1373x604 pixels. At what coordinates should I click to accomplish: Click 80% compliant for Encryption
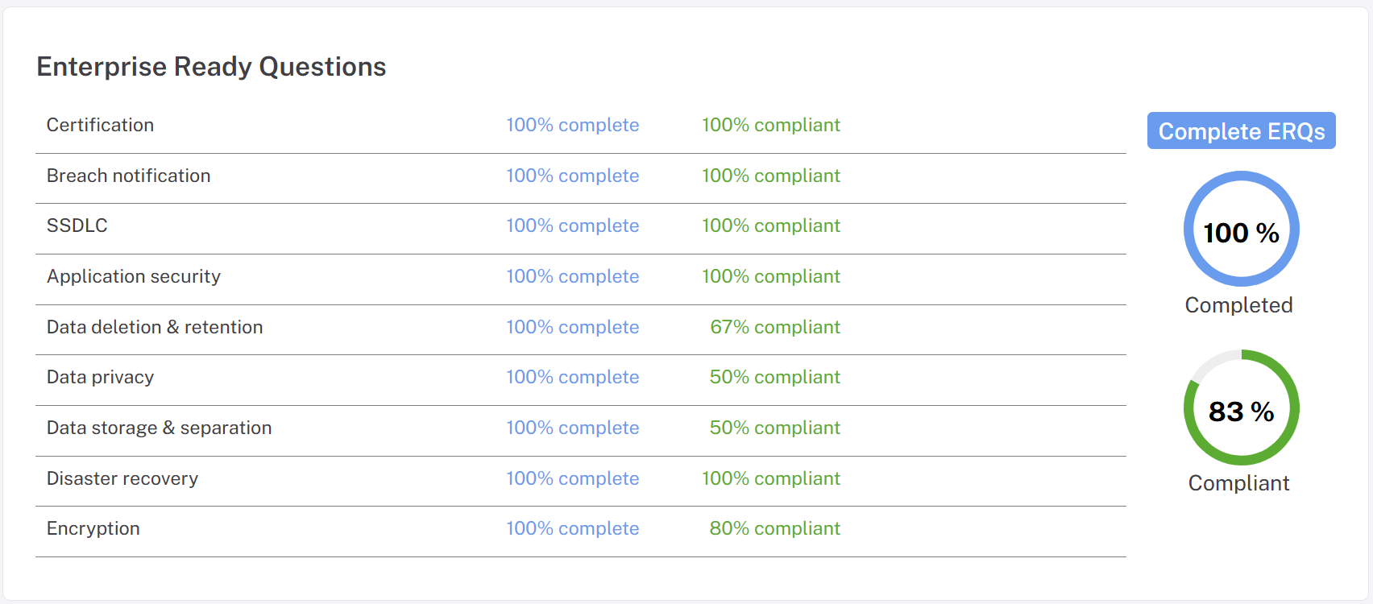pos(774,528)
